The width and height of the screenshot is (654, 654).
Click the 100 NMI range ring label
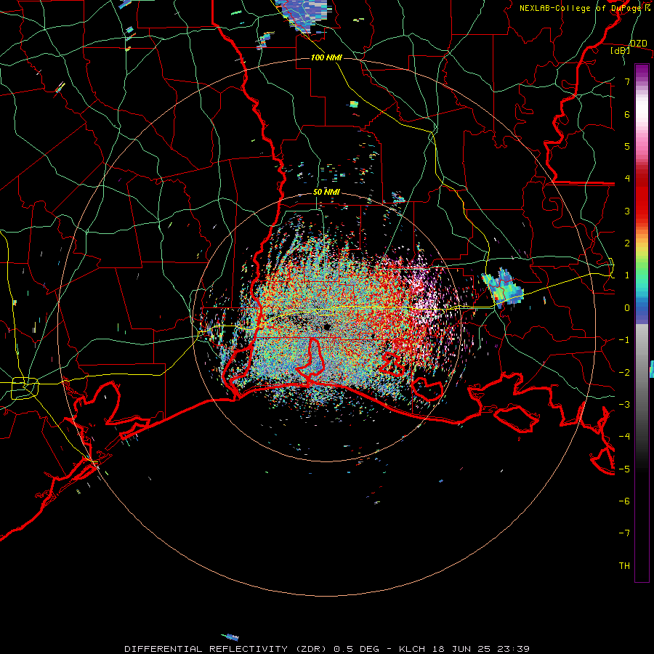click(x=326, y=57)
